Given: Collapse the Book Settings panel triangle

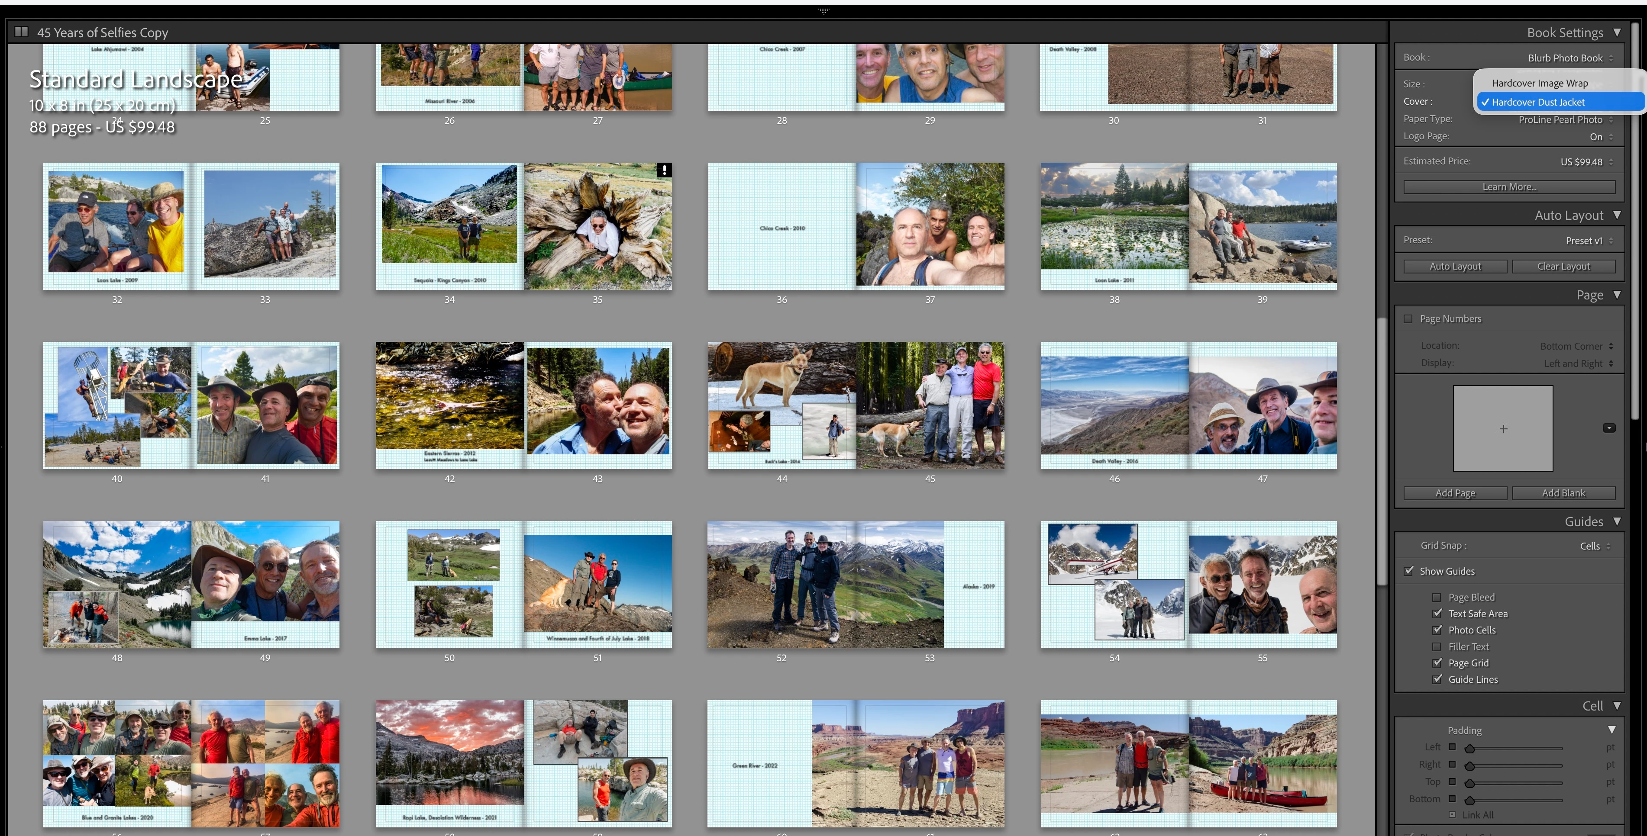Looking at the screenshot, I should tap(1617, 32).
